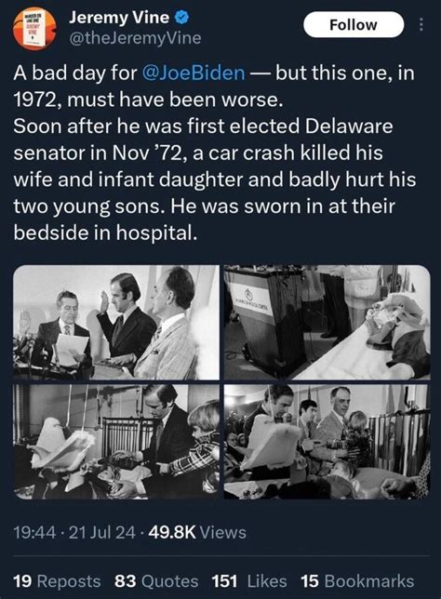
Task: Open the bottom-left hospital bedside photo
Action: [116, 442]
